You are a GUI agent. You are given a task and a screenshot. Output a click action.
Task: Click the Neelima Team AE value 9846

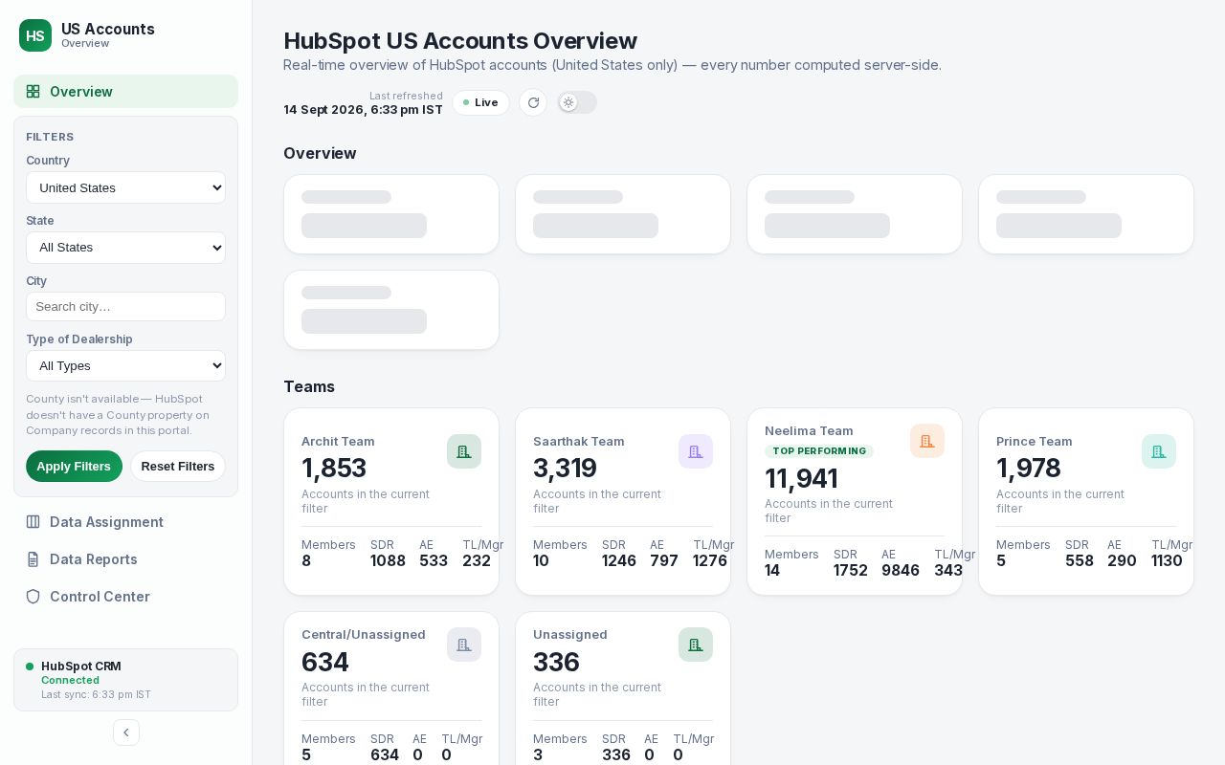coord(901,571)
